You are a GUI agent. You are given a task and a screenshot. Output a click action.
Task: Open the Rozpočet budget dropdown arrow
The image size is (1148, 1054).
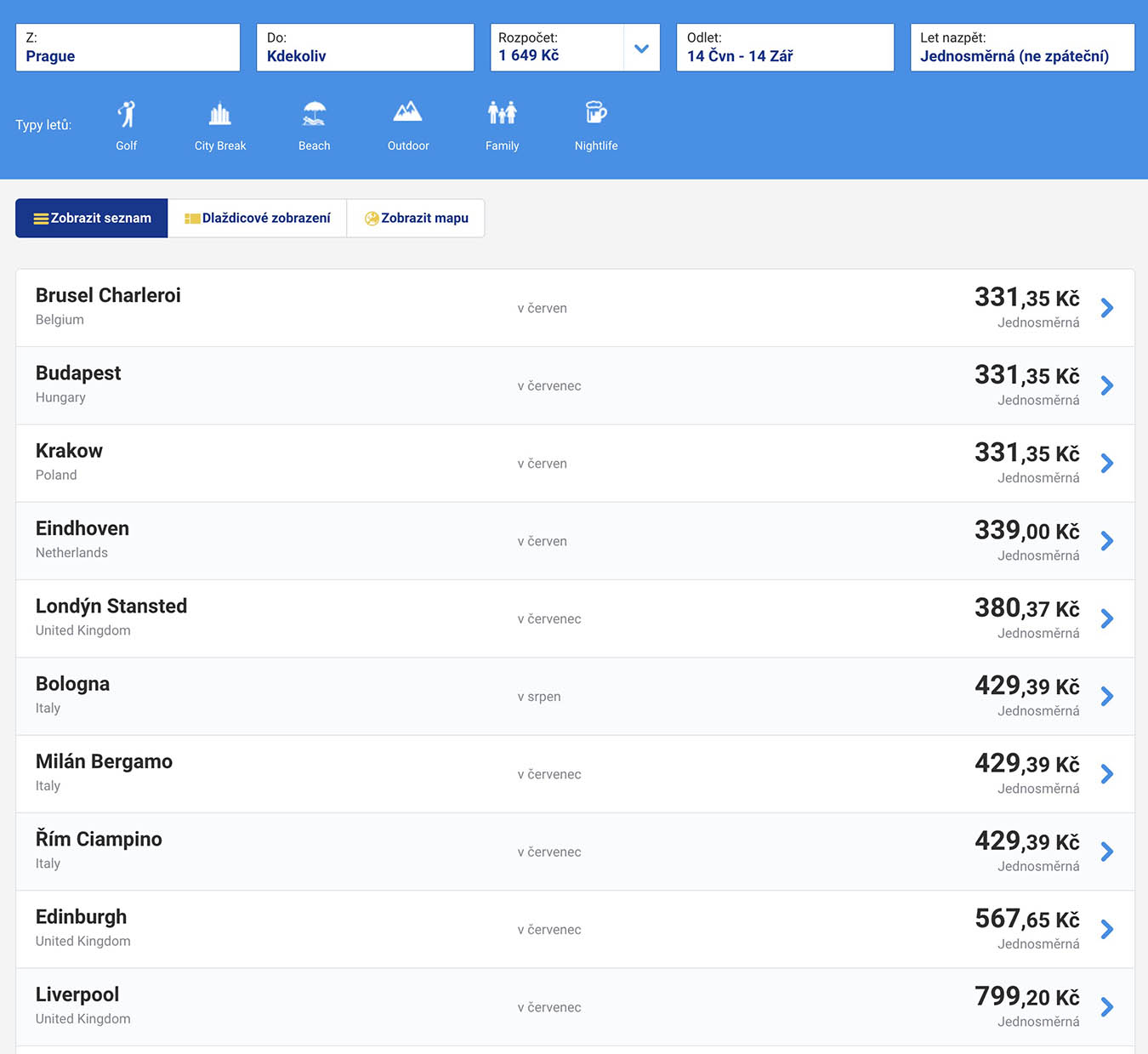tap(642, 48)
